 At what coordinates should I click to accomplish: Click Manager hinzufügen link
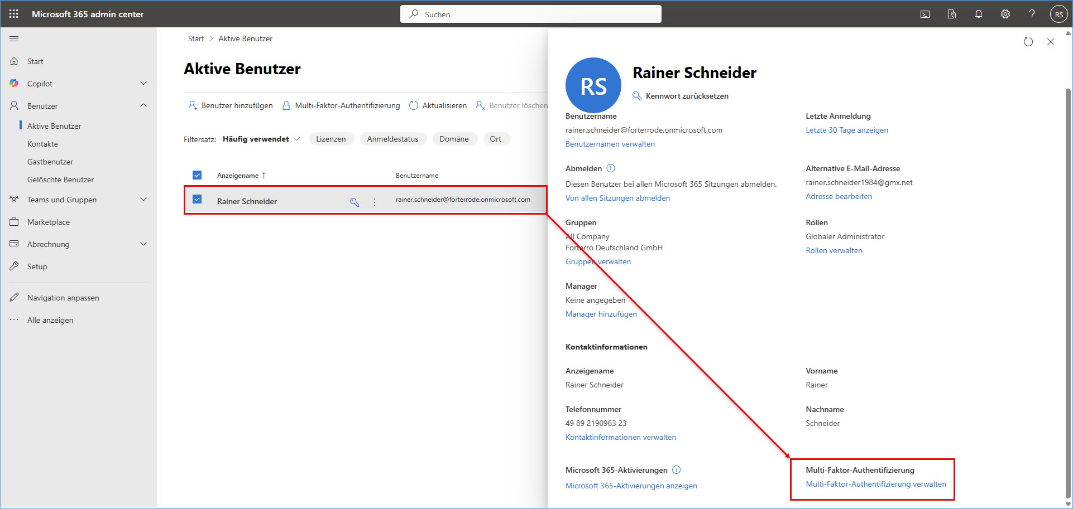click(601, 314)
